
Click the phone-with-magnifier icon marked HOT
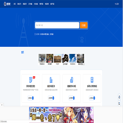pyautogui.click(x=31, y=80)
